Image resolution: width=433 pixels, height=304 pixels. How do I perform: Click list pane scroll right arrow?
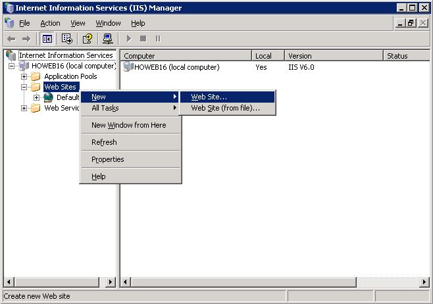point(424,282)
